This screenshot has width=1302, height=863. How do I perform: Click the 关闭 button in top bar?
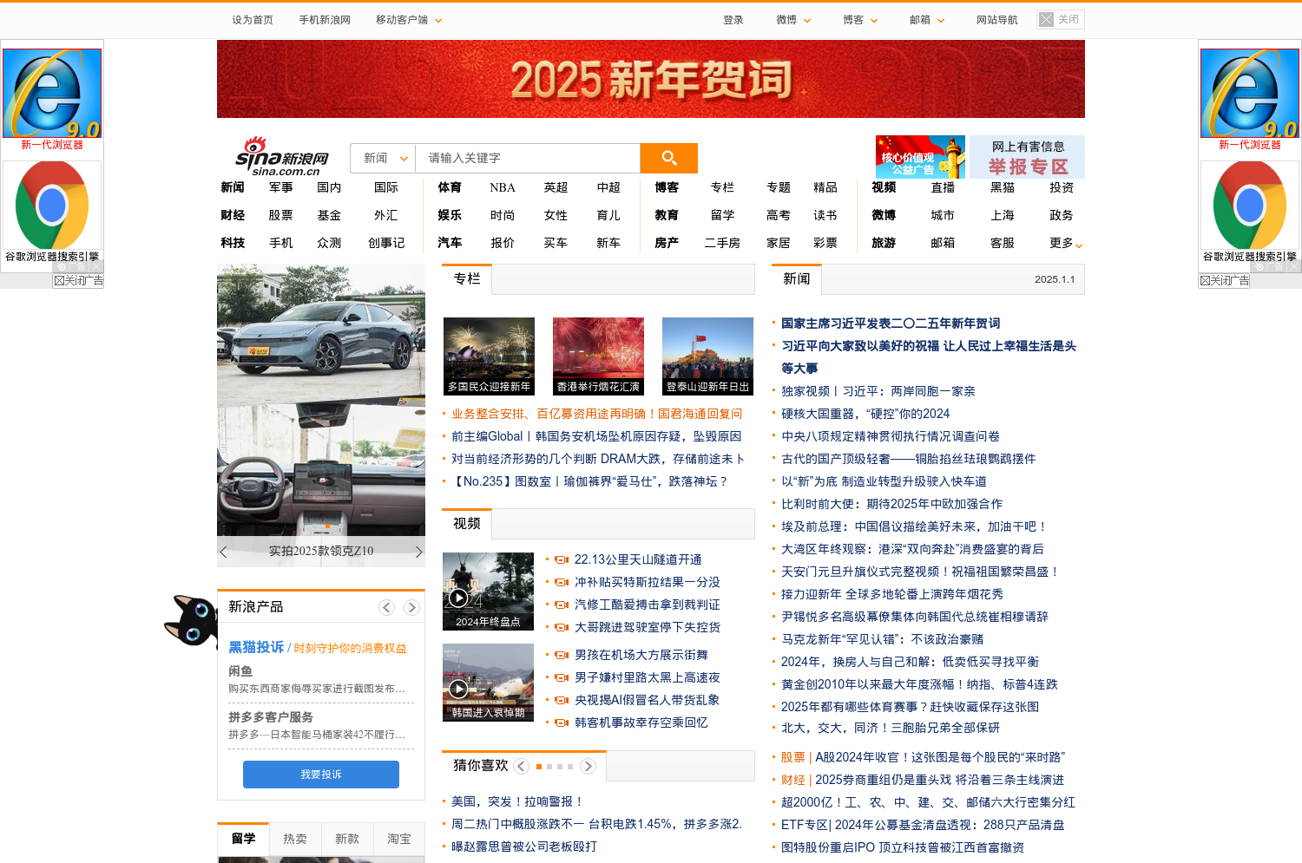pos(1061,19)
